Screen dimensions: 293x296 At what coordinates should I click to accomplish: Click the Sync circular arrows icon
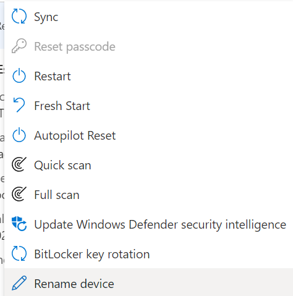[19, 16]
